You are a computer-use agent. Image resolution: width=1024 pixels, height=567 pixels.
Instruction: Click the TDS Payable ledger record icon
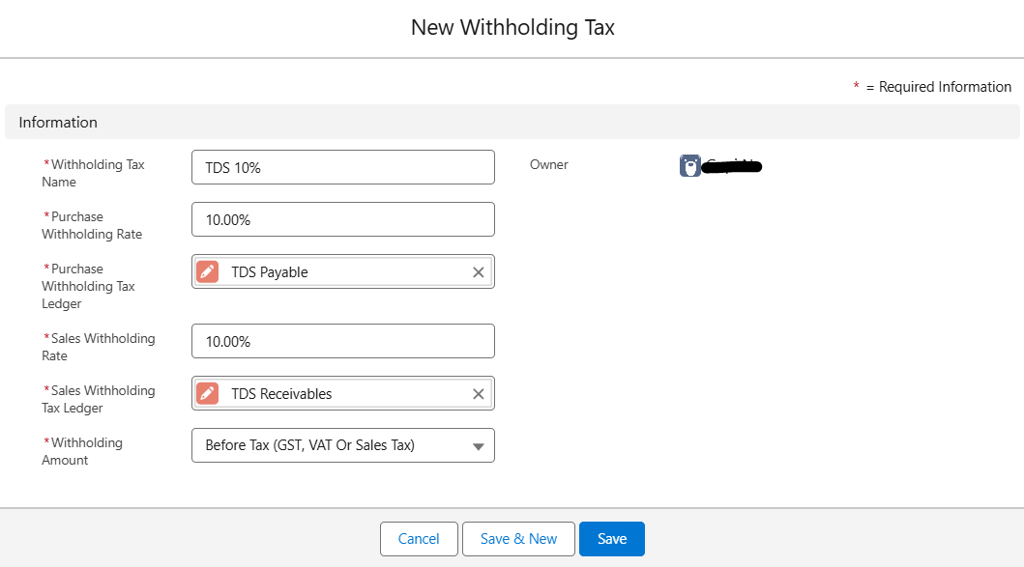[207, 272]
